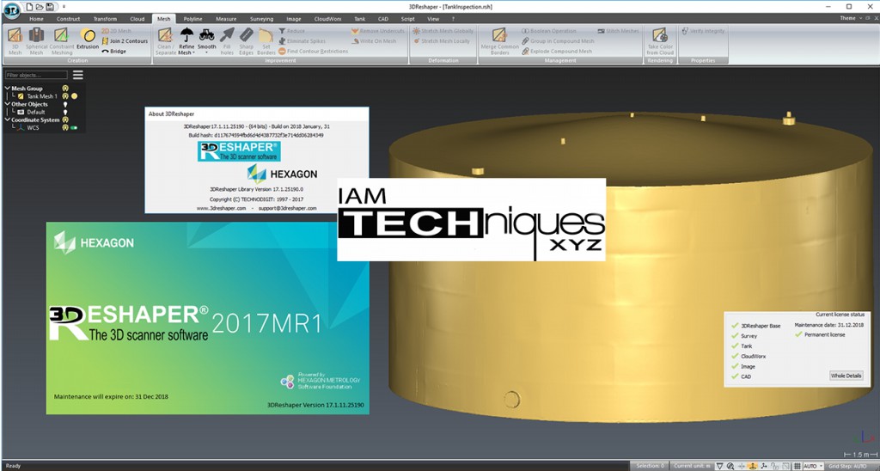Switch the green WCS active toggle
Viewport: 880px width, 471px height.
click(74, 128)
